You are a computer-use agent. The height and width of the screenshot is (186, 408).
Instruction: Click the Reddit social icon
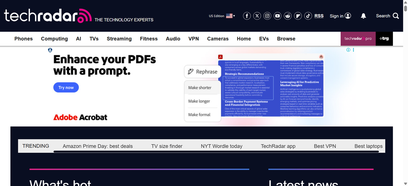(x=288, y=16)
